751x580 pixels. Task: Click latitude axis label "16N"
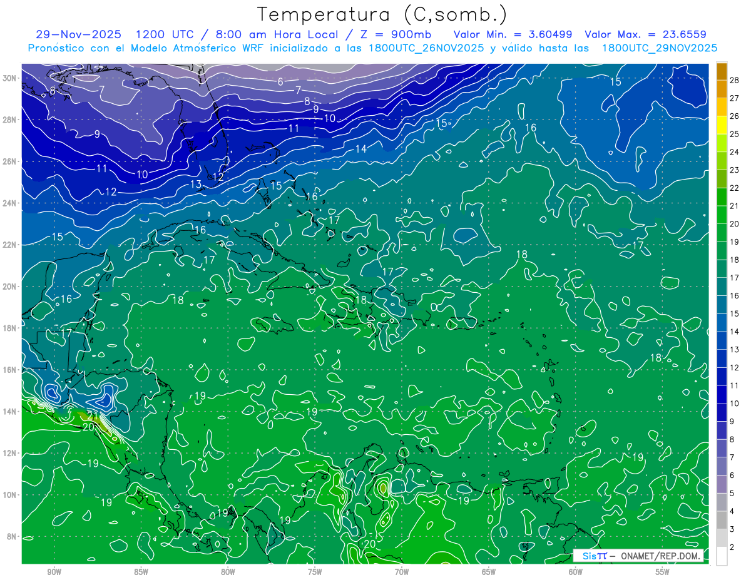(x=10, y=370)
